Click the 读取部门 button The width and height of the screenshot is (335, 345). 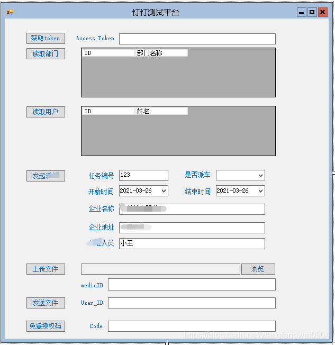click(46, 53)
